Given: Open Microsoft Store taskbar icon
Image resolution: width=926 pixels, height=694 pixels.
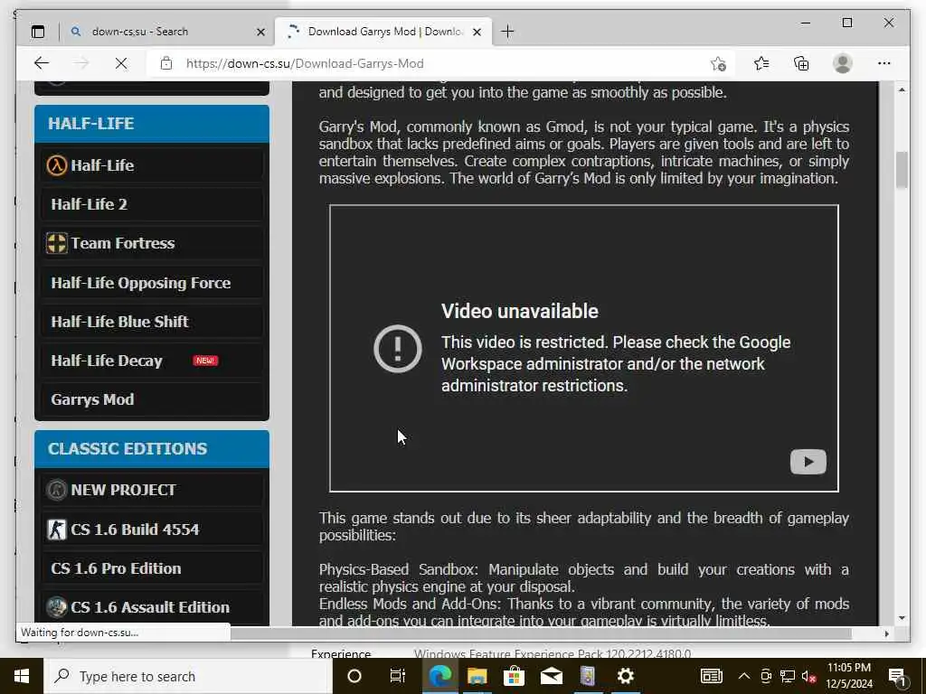Looking at the screenshot, I should click(515, 676).
